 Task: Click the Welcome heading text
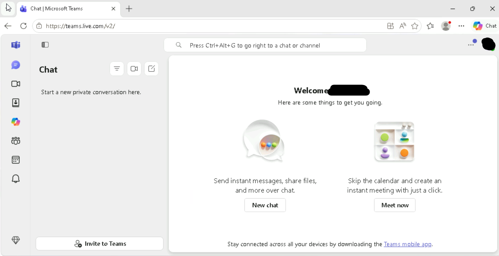311,91
